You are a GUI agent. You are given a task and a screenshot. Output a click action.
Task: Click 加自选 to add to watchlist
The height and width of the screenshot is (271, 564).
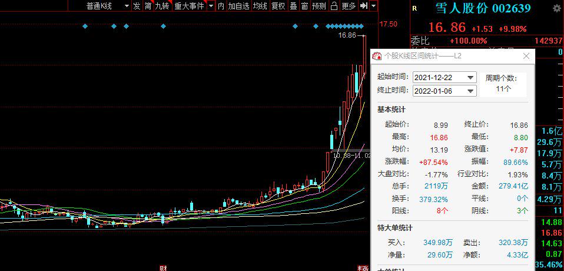(238, 6)
